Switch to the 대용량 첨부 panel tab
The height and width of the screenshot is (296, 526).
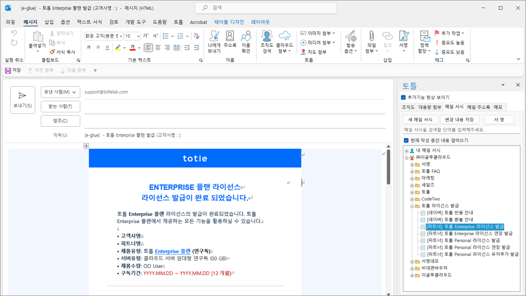[x=430, y=107]
